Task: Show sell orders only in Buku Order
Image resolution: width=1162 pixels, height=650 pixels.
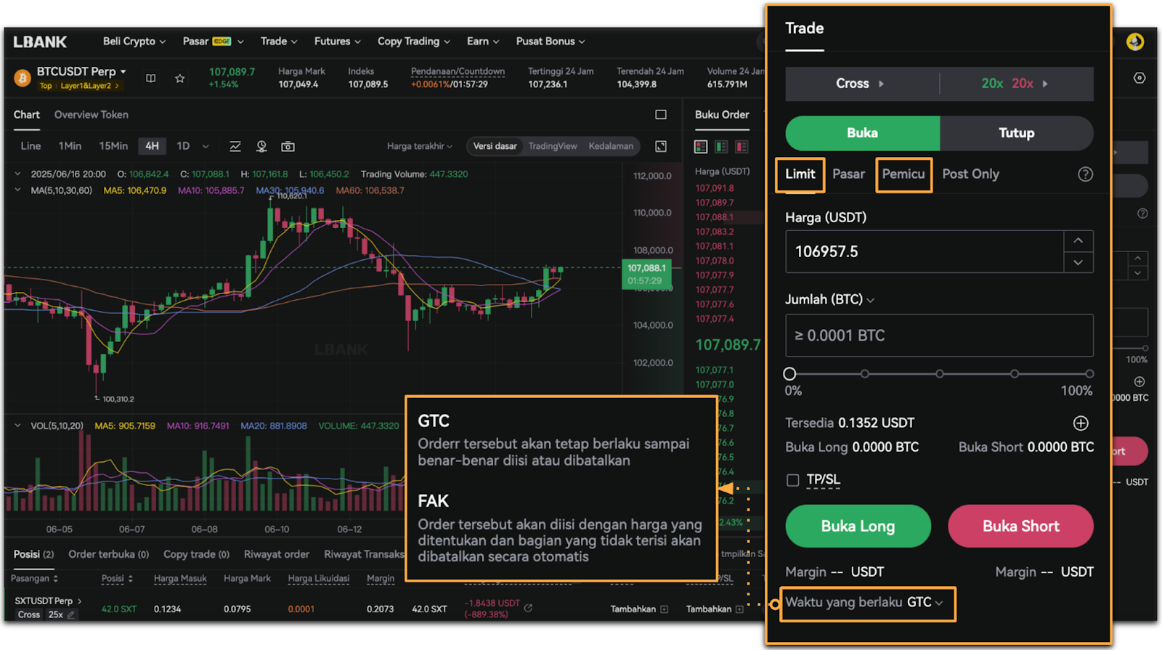Action: (x=742, y=147)
